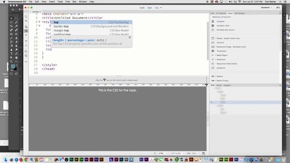Screen dimensions: 290x163
Task: Select the Path Selection arrow tool
Action: tap(11, 58)
